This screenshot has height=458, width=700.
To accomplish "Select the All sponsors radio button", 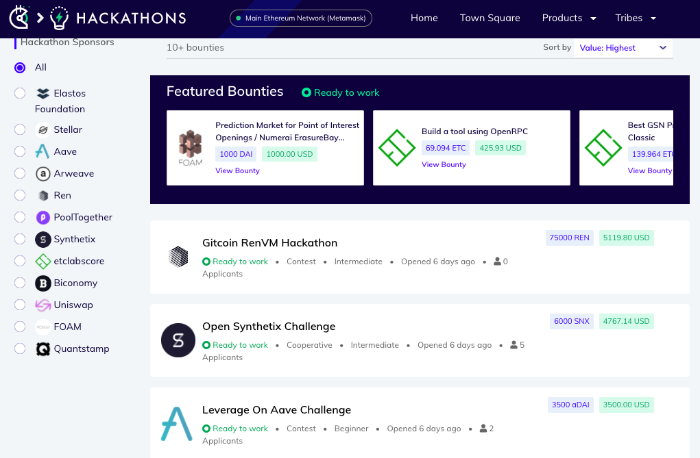I will coord(20,67).
